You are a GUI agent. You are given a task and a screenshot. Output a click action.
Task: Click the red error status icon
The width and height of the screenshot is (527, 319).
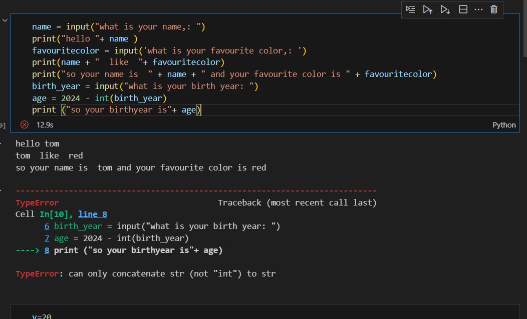(25, 125)
